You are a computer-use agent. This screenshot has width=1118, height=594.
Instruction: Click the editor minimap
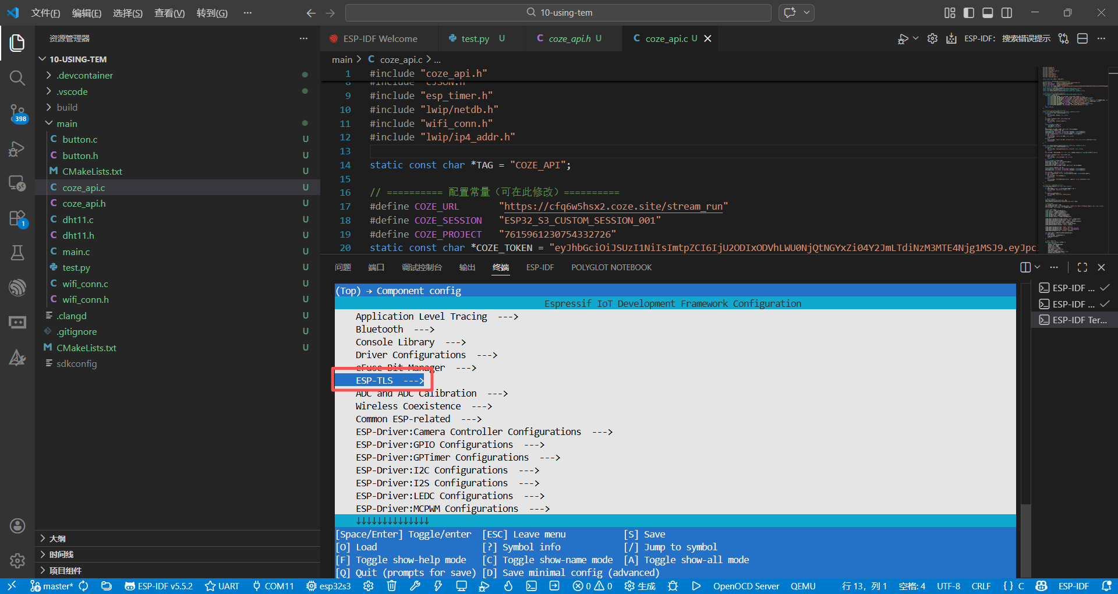point(1075,160)
